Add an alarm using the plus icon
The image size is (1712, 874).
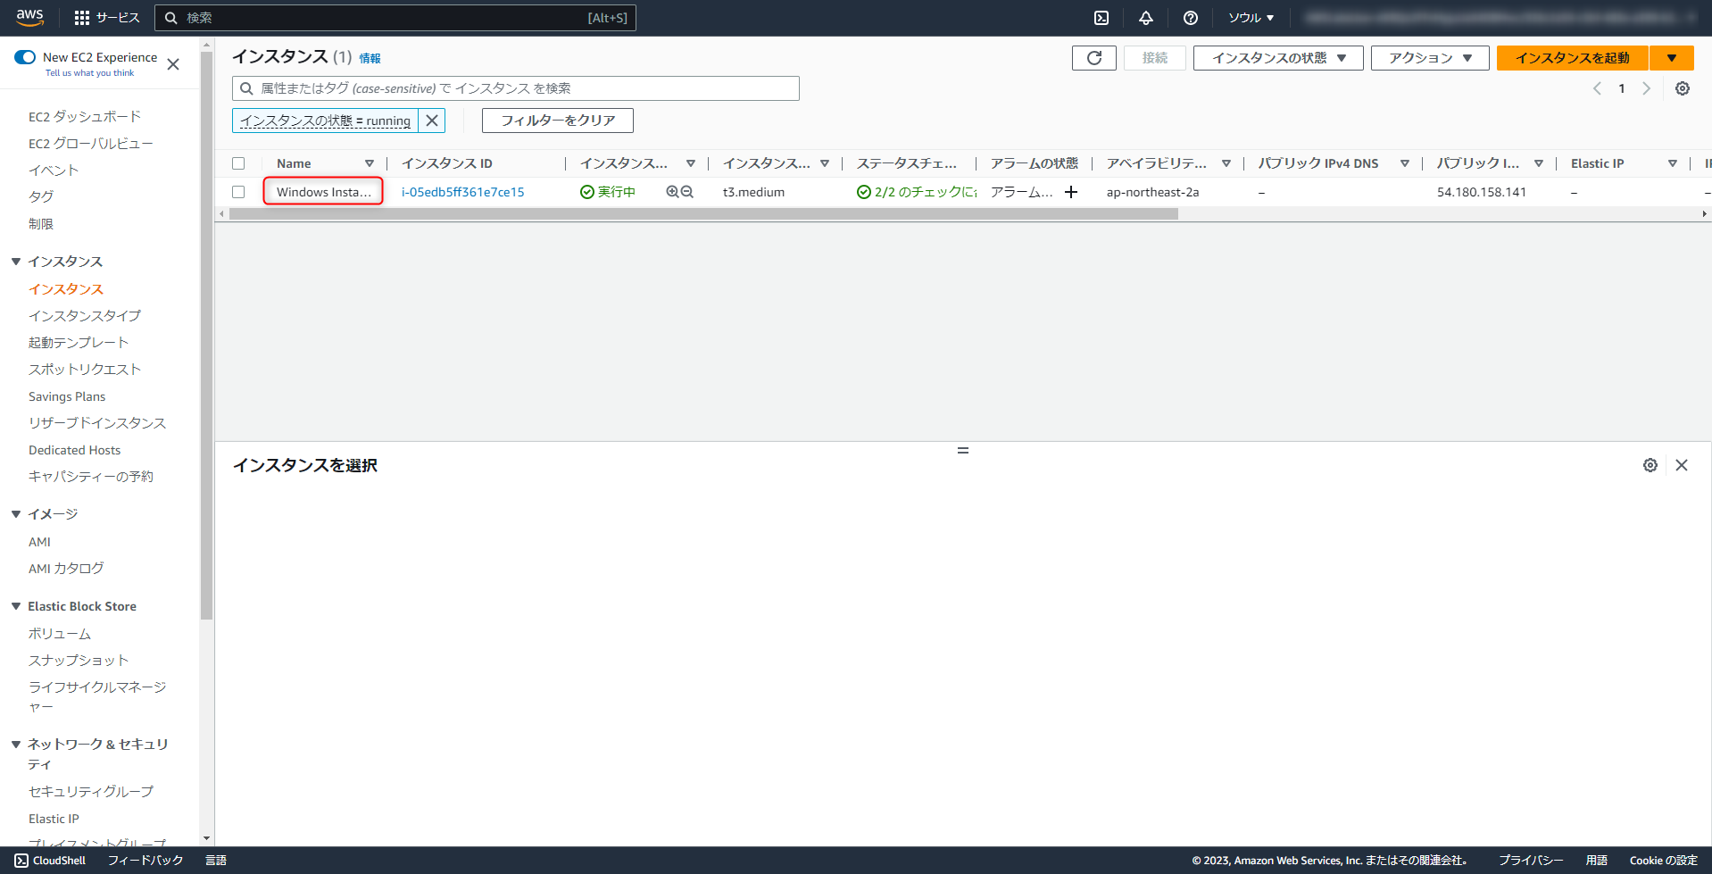[1070, 191]
